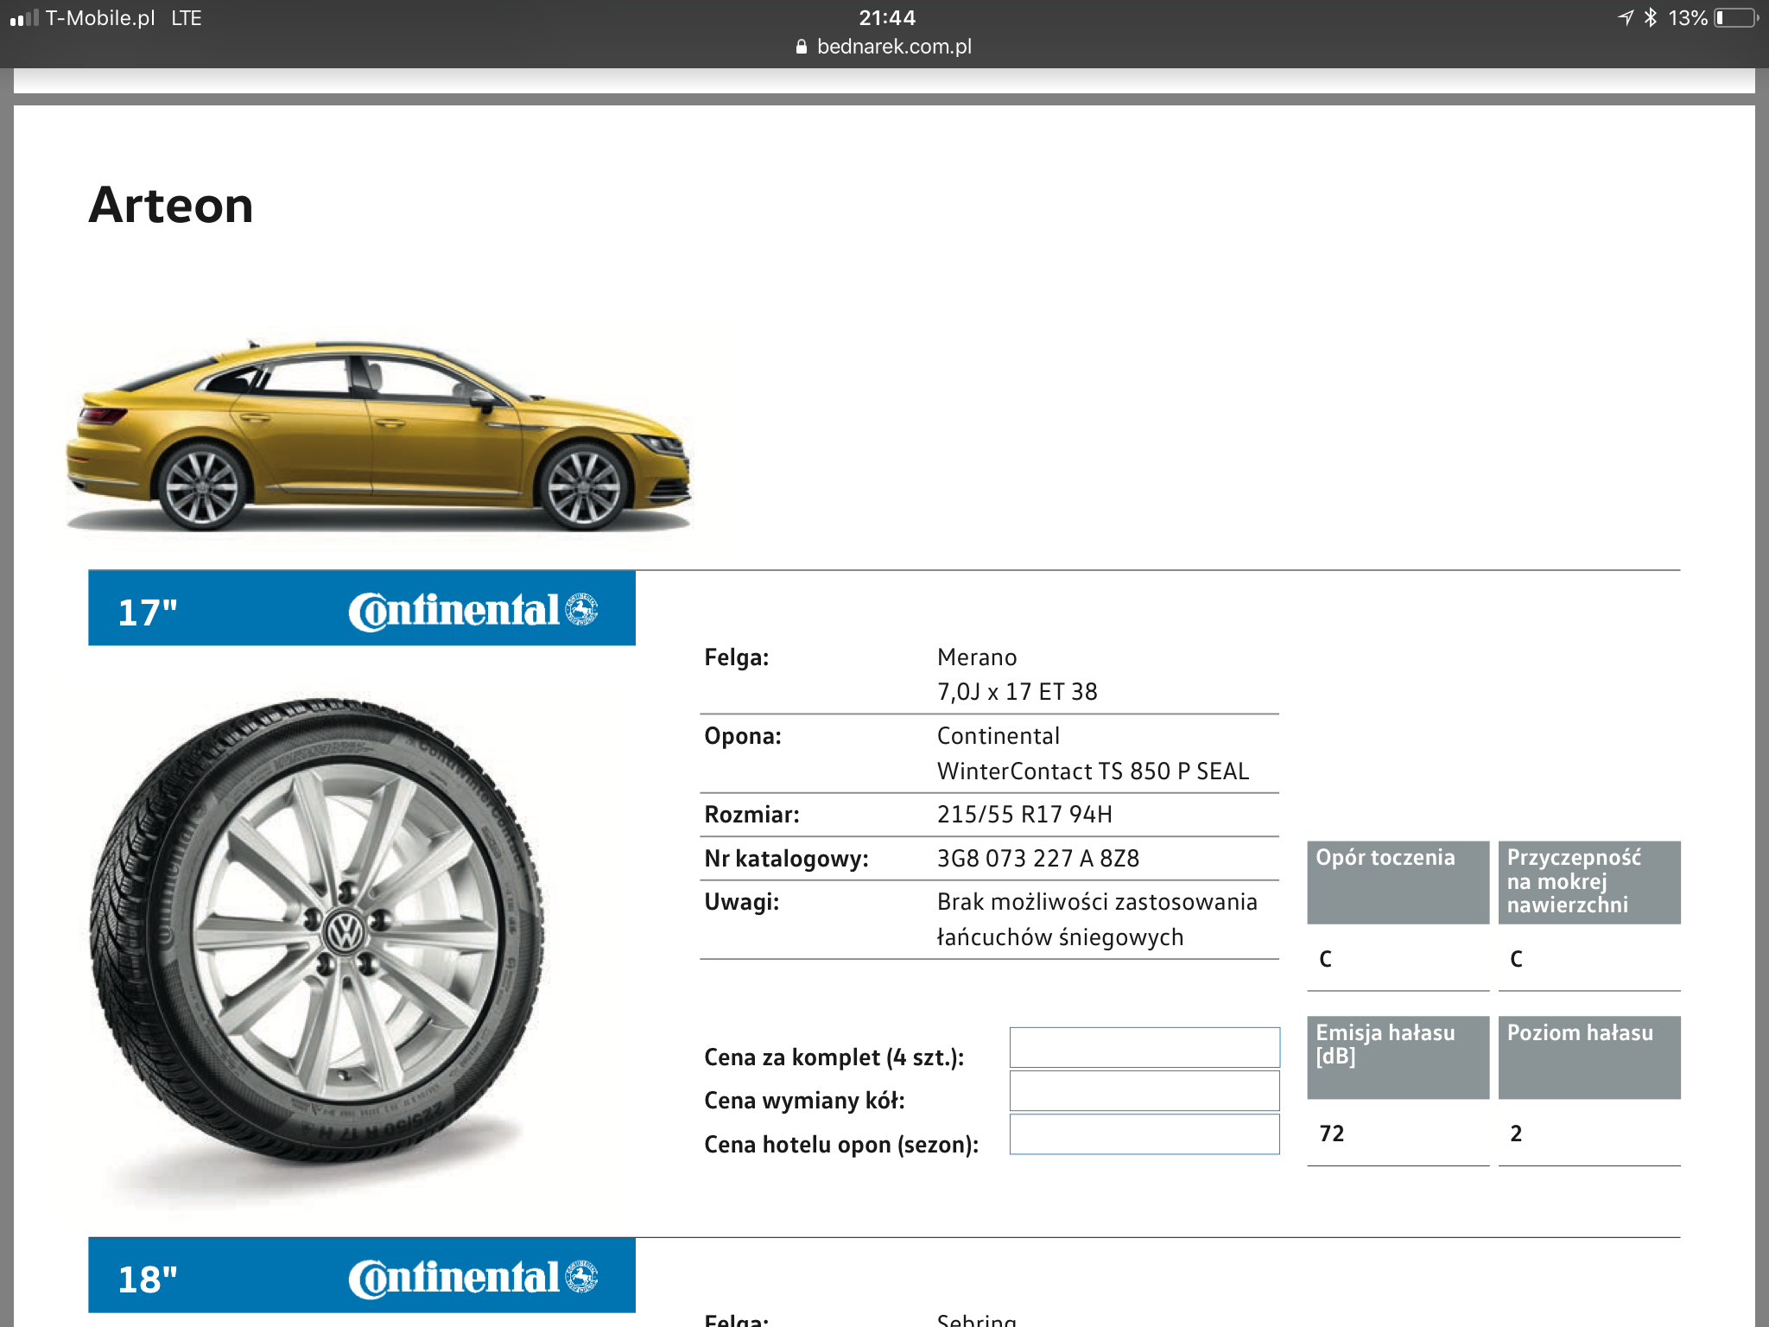This screenshot has height=1327, width=1769.
Task: Tap the location arrow status icon
Action: coord(1626,18)
